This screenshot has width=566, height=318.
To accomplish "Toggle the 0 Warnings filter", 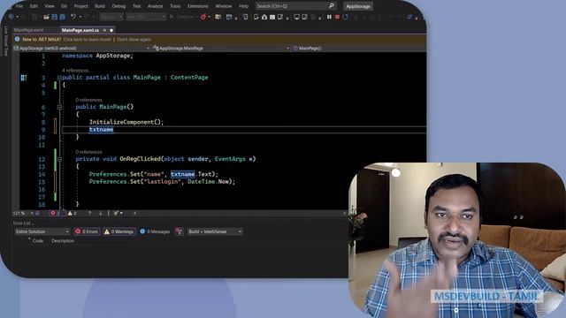I will [119, 231].
